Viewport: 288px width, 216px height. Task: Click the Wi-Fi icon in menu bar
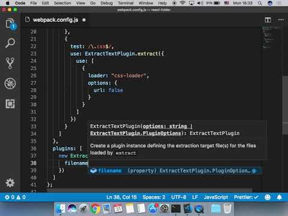[x=182, y=3]
